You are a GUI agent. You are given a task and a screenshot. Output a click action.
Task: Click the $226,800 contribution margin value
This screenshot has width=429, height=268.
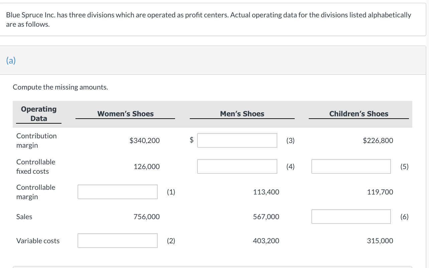(378, 141)
